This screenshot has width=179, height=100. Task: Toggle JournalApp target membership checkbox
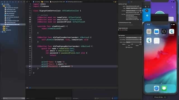tap(119, 30)
